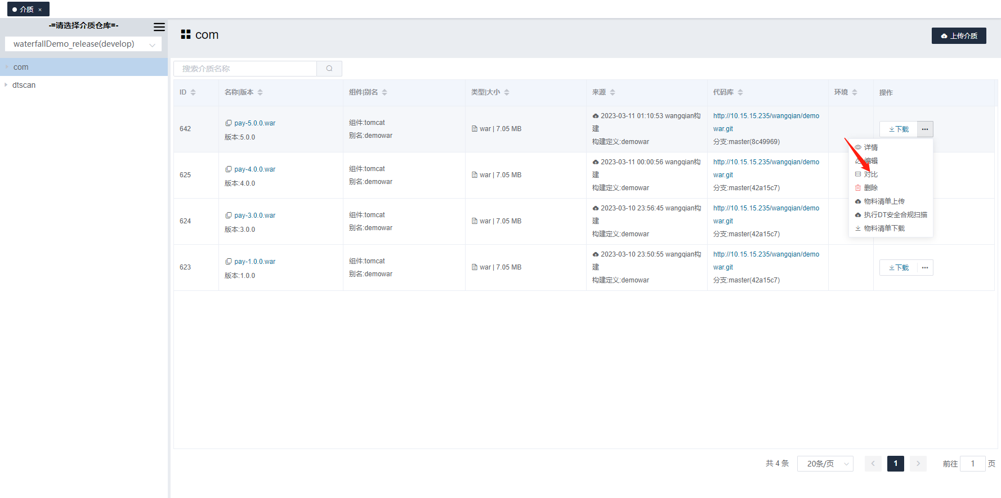Download the pay-1.0.0.war artifact

coord(899,268)
